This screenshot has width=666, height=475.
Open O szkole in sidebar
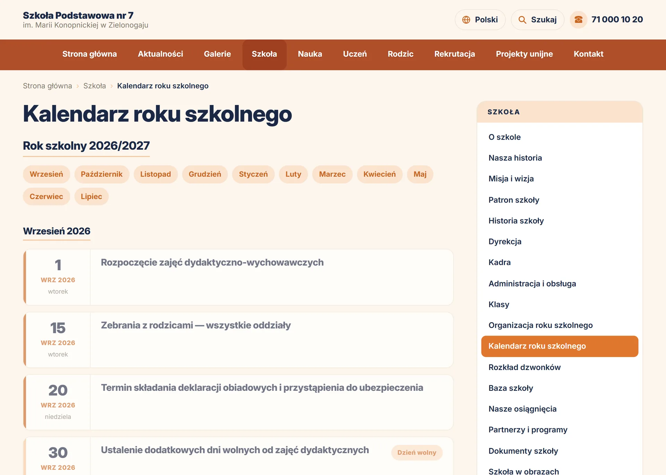560,137
